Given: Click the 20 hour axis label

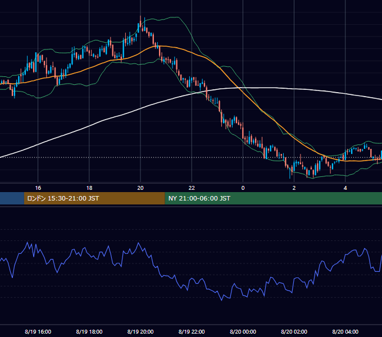Looking at the screenshot, I should pyautogui.click(x=140, y=188).
